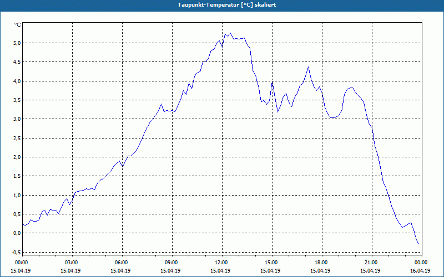
Task: Click the 00:00 label above 16.04.19
Action: click(420, 263)
